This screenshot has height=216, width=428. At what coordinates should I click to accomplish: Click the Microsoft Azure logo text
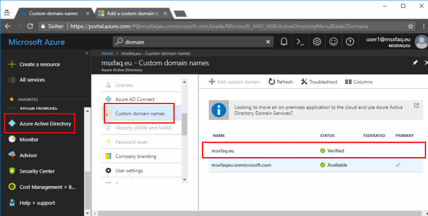point(37,42)
